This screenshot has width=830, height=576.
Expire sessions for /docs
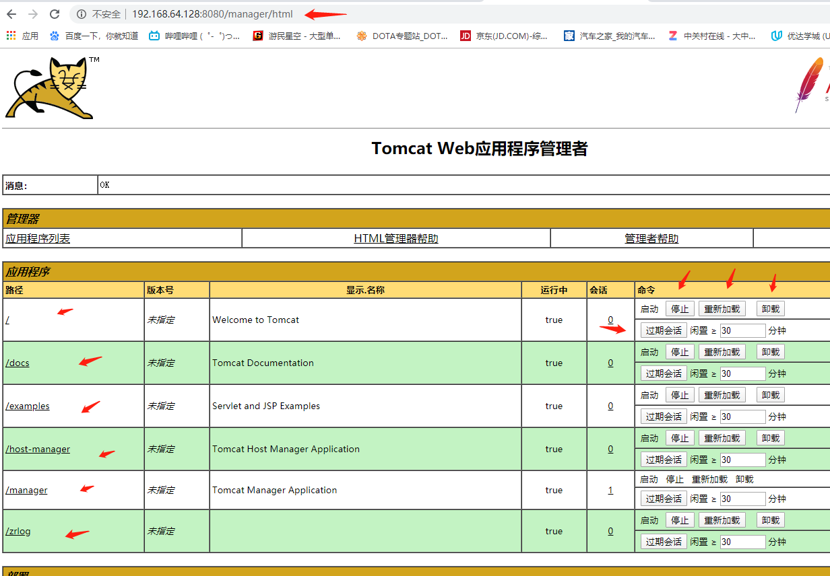pyautogui.click(x=664, y=373)
